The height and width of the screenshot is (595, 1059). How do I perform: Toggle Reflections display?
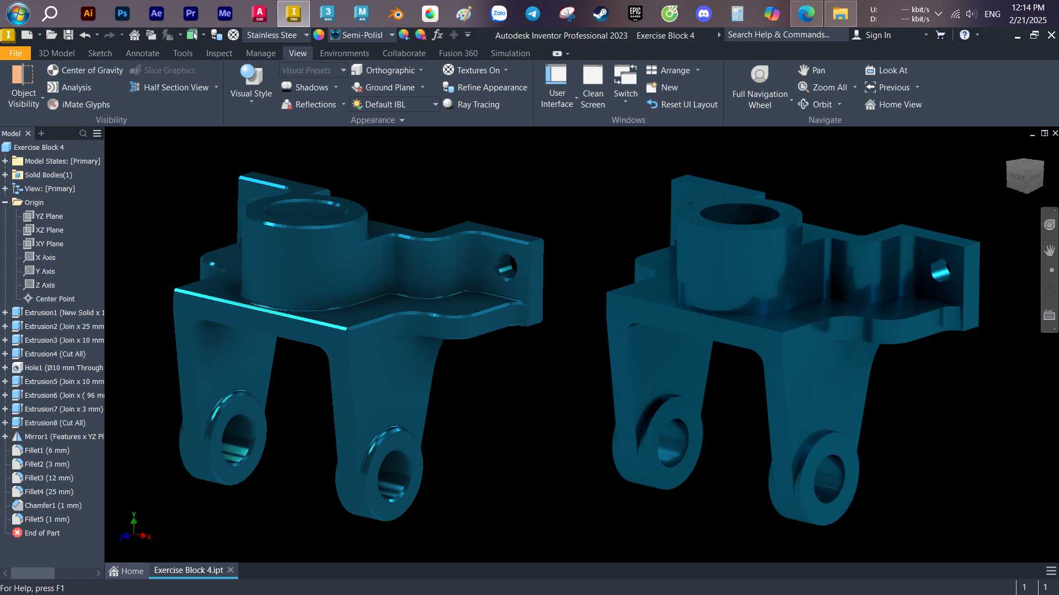click(308, 104)
